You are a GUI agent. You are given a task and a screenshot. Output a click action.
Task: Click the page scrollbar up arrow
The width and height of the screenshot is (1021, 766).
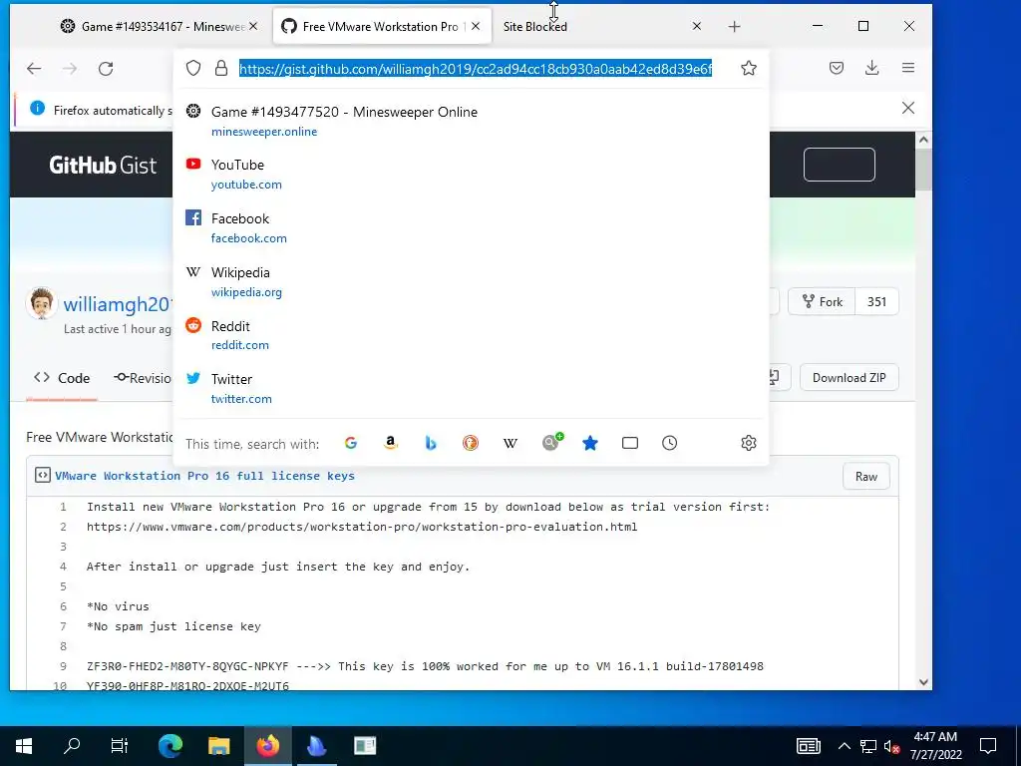pos(923,140)
